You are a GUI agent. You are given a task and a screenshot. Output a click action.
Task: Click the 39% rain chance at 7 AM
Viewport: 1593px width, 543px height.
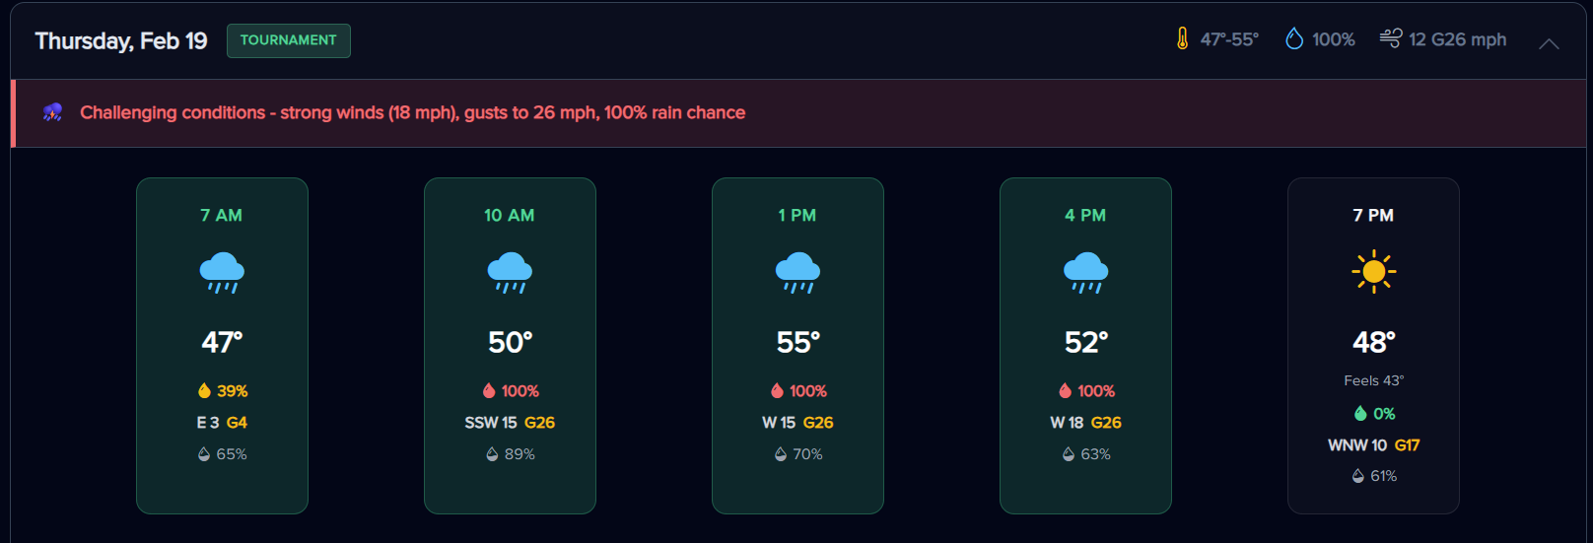pos(223,390)
